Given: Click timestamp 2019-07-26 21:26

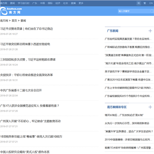Looking at the screenshot, I should pyautogui.click(x=9, y=50).
